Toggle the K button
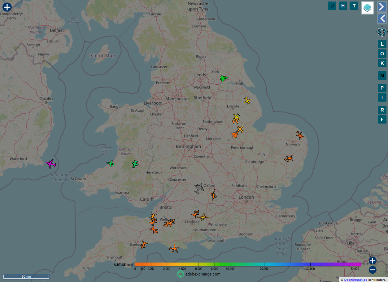388x282 pixels. (x=382, y=63)
